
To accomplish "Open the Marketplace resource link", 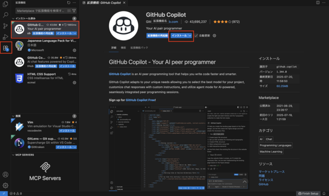I will [x=271, y=171].
